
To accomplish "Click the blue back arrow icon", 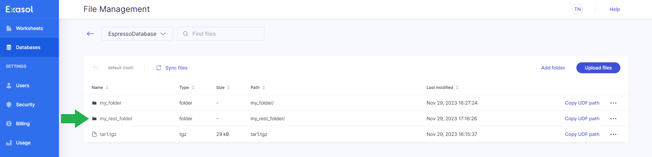I will coord(90,34).
